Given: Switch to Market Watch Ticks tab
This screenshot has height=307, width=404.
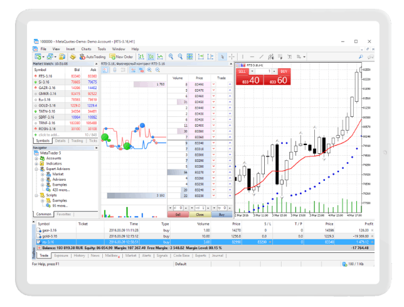Looking at the screenshot, I should 93,141.
